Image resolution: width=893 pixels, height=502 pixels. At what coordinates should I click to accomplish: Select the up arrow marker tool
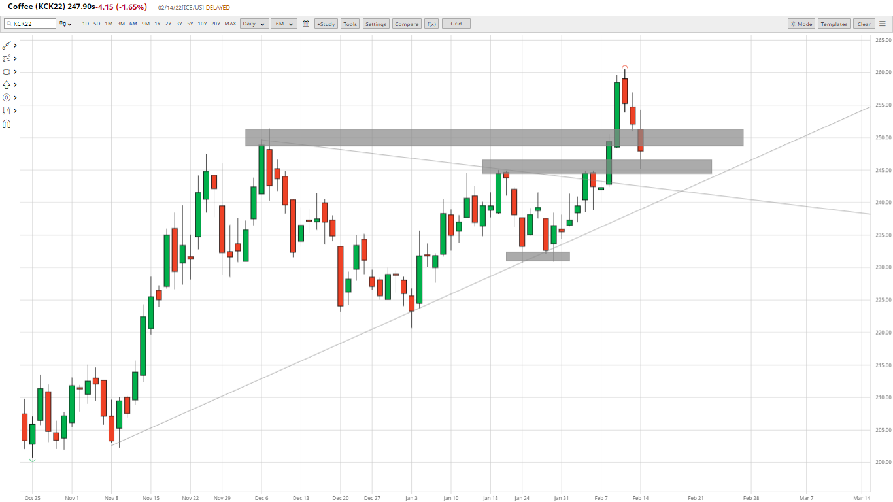[7, 85]
